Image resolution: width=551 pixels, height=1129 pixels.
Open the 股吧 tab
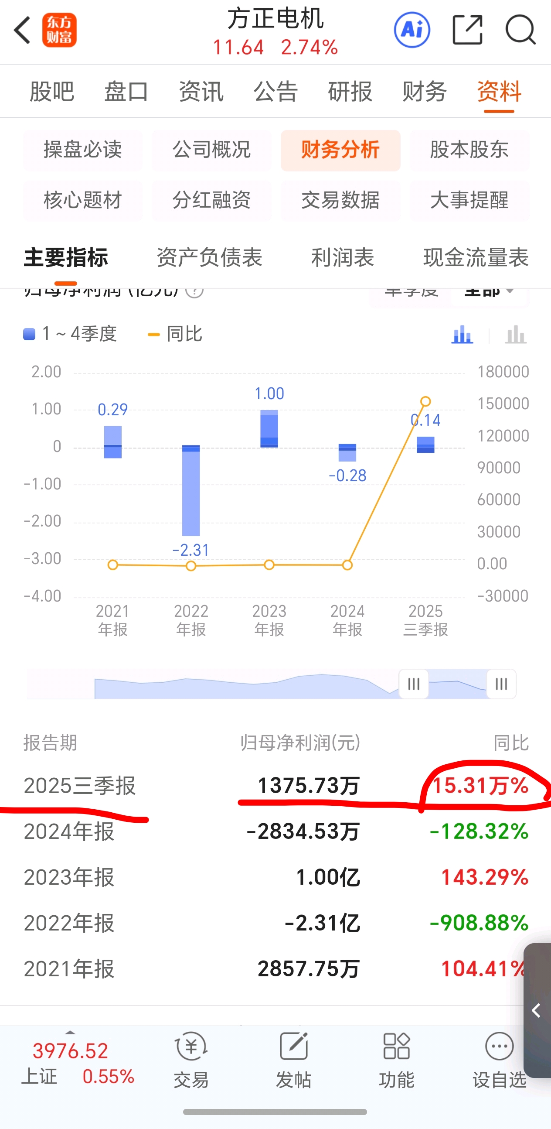tap(52, 92)
